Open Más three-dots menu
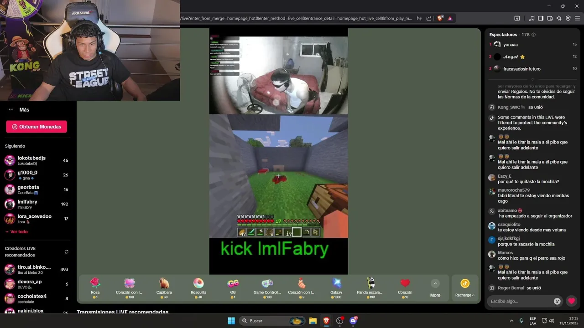This screenshot has width=584, height=328. (11, 109)
